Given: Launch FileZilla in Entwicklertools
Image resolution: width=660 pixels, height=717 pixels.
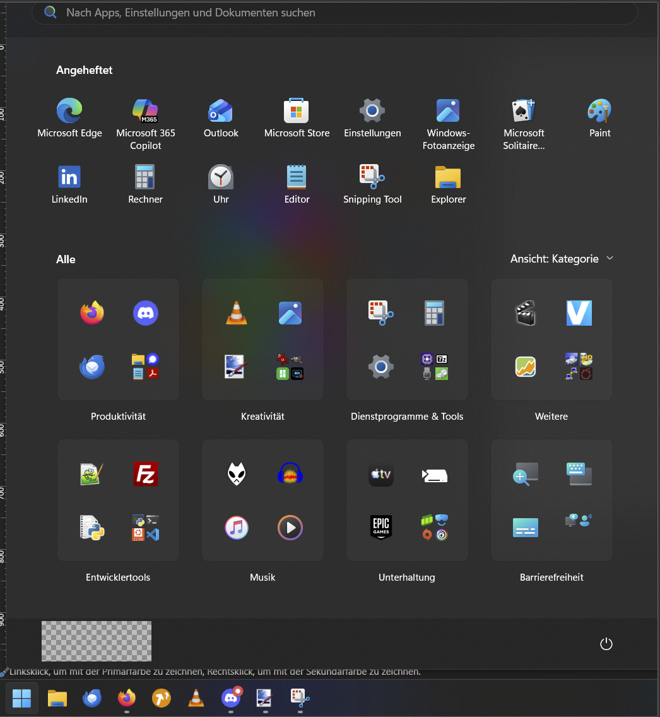Looking at the screenshot, I should 145,474.
